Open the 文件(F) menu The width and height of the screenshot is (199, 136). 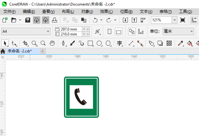tap(9, 12)
